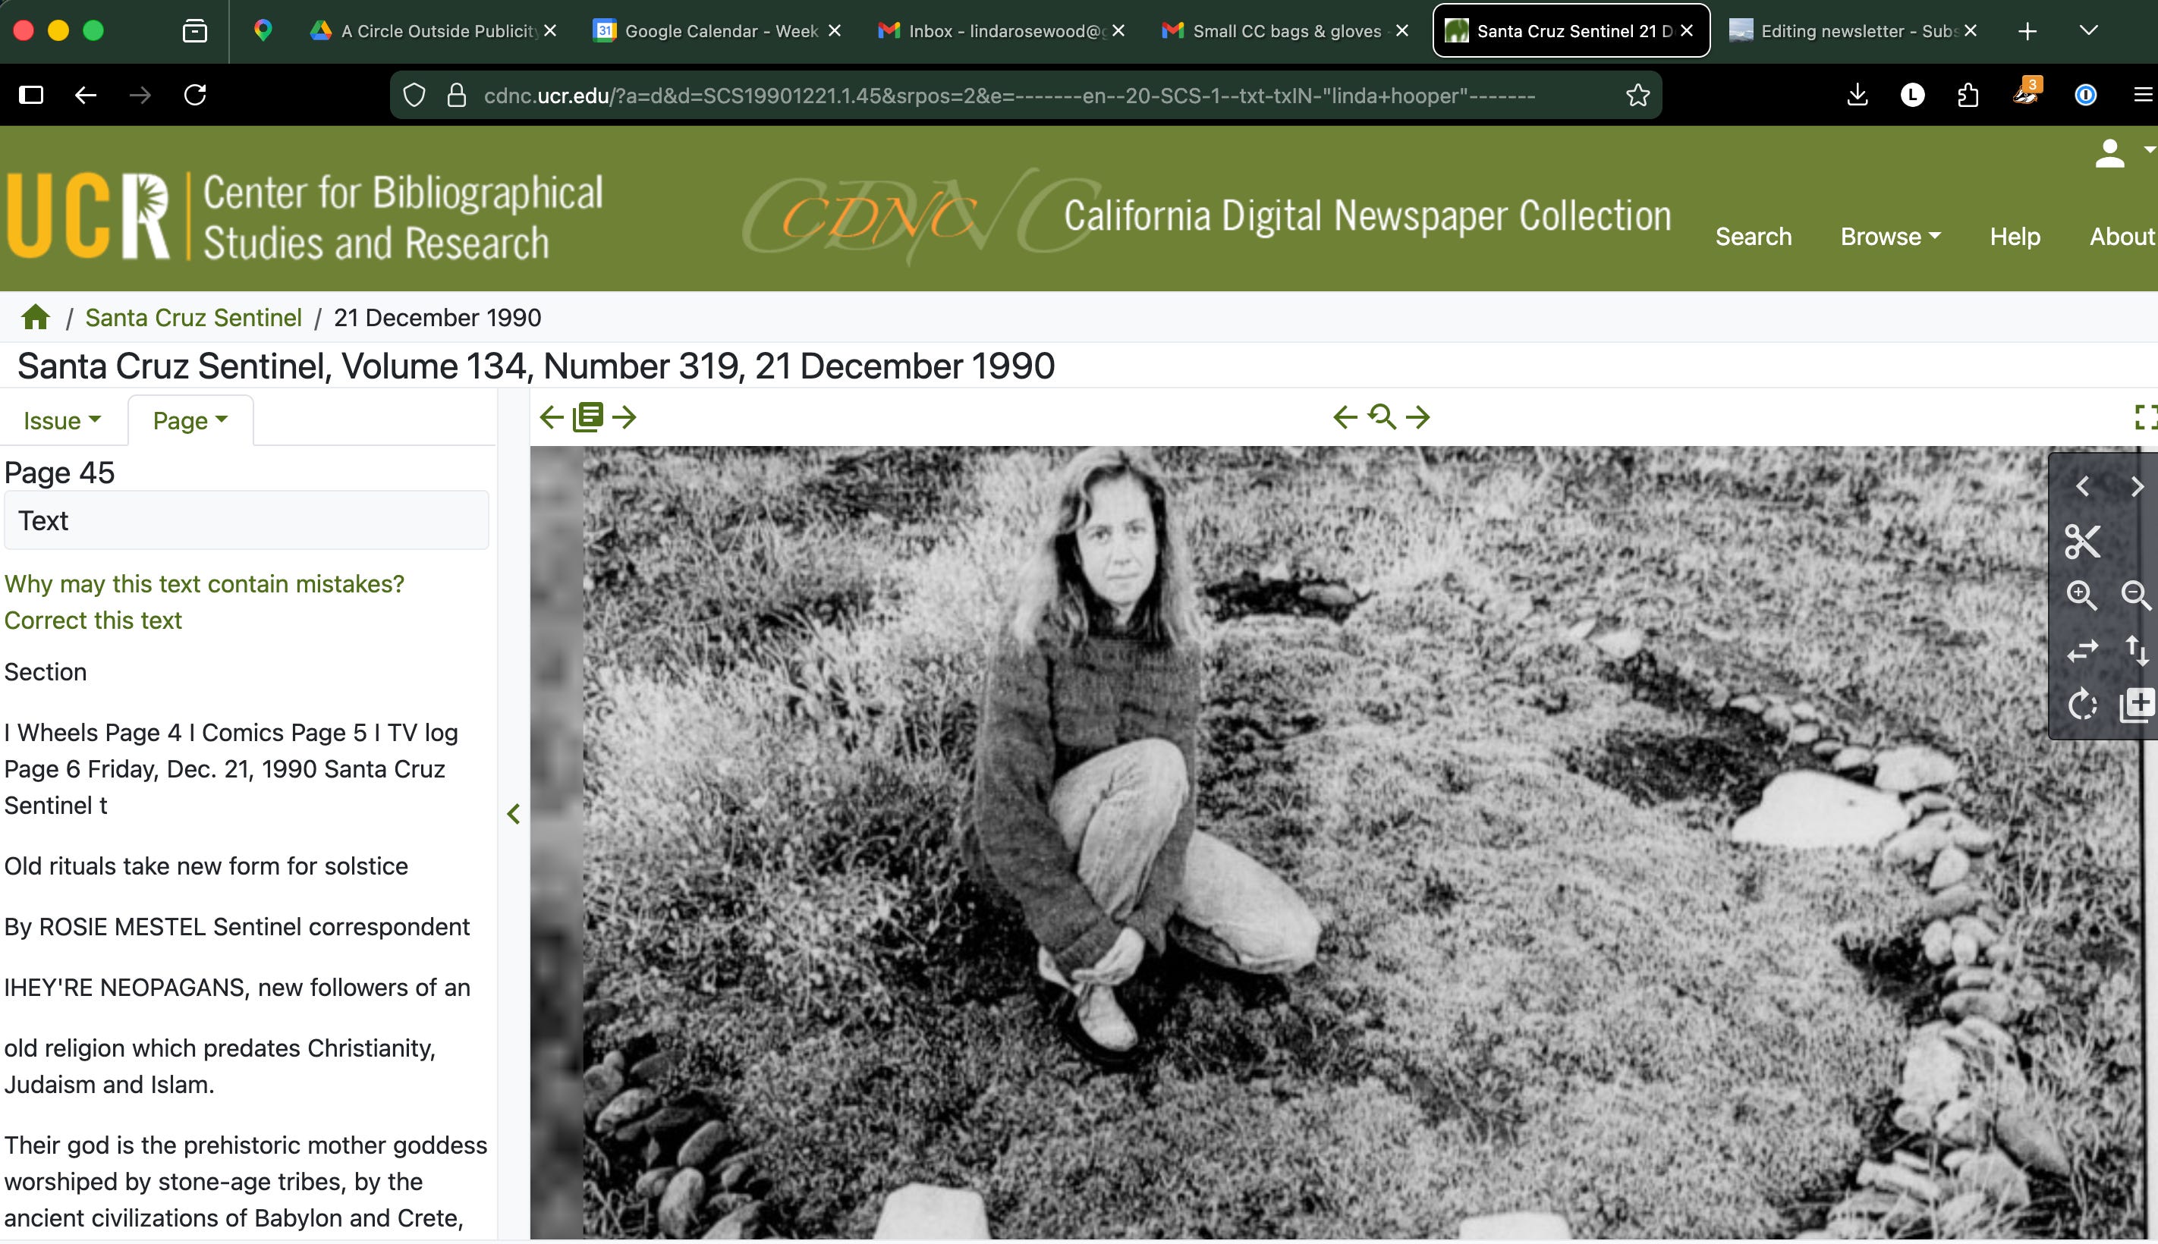Click 'Correct this text' link
The height and width of the screenshot is (1244, 2158).
93,620
